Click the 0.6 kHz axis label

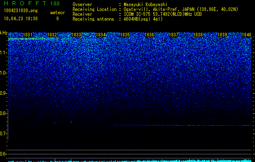point(3,154)
